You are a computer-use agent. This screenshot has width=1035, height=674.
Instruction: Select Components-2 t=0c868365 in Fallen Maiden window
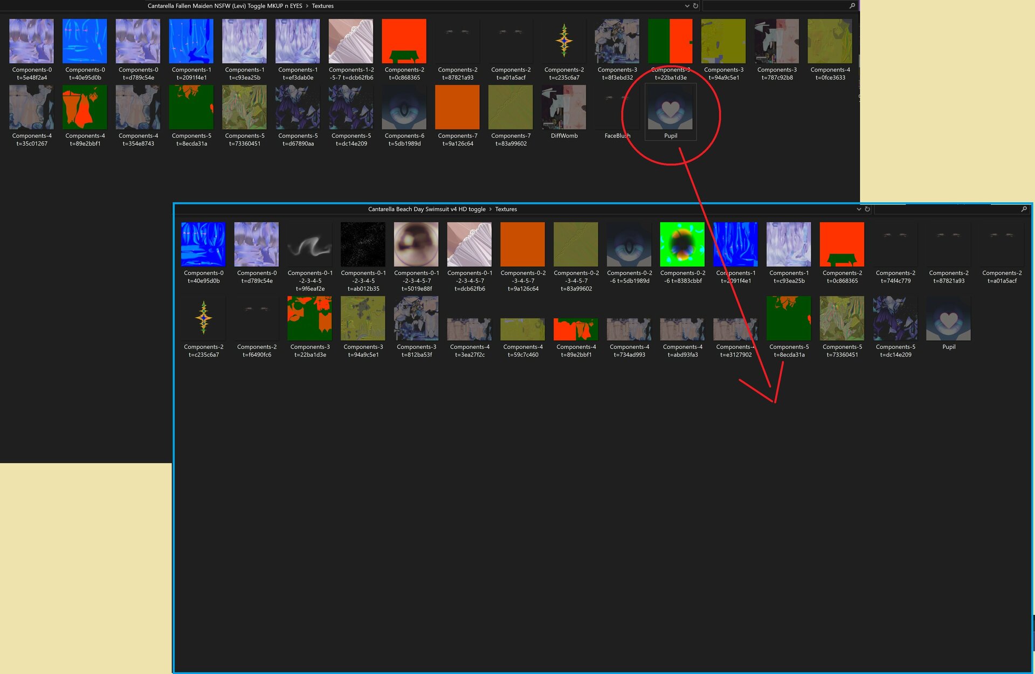404,50
